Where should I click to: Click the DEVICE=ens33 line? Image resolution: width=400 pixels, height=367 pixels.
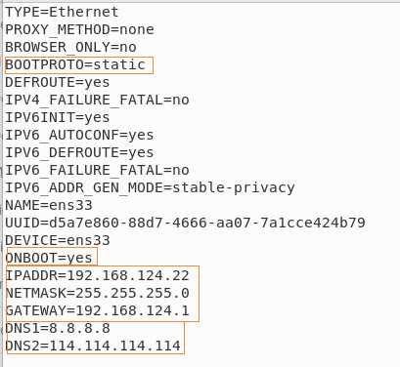58,240
